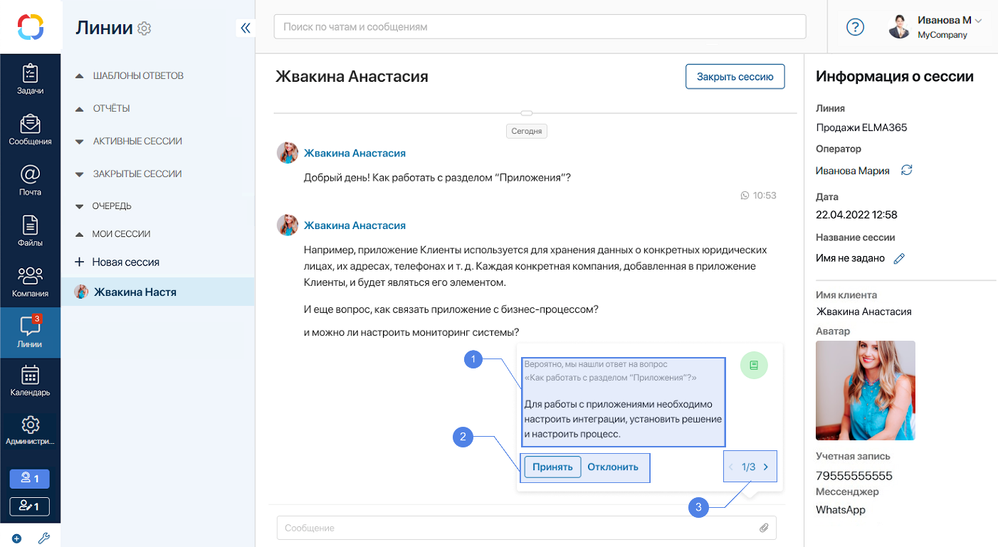Edit session name with pencil icon
This screenshot has width=998, height=547.
click(898, 259)
